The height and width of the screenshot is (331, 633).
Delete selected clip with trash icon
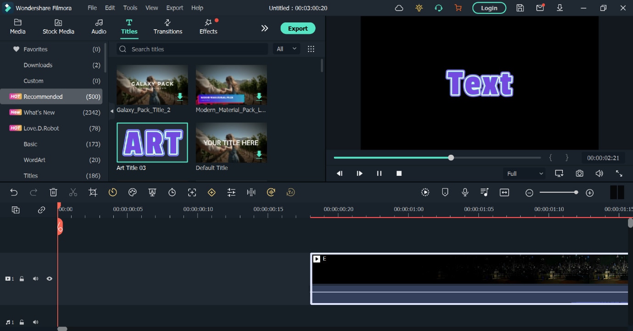pyautogui.click(x=53, y=193)
